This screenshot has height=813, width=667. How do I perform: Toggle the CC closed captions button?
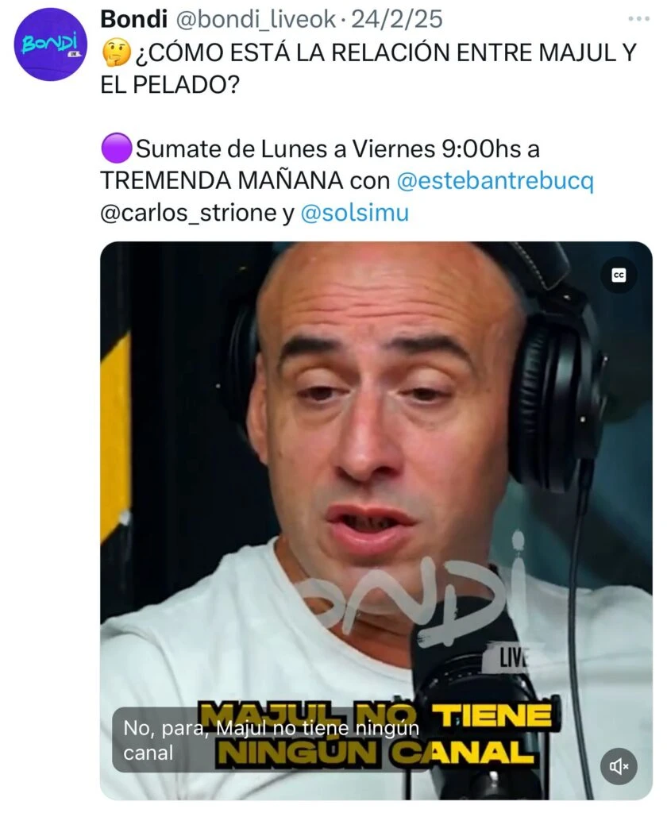click(x=619, y=275)
